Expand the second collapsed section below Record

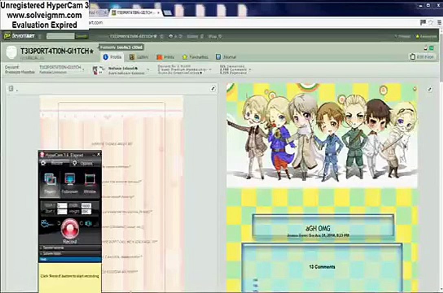pyautogui.click(x=70, y=254)
